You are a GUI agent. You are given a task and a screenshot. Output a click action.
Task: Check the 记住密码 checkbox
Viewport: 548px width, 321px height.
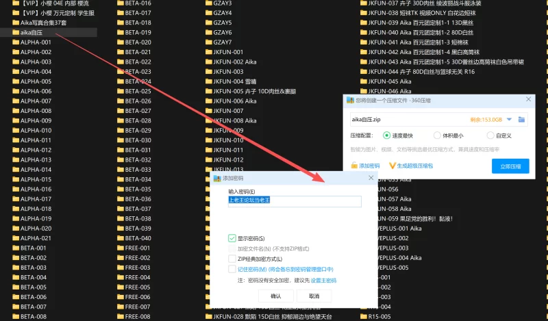click(x=232, y=270)
